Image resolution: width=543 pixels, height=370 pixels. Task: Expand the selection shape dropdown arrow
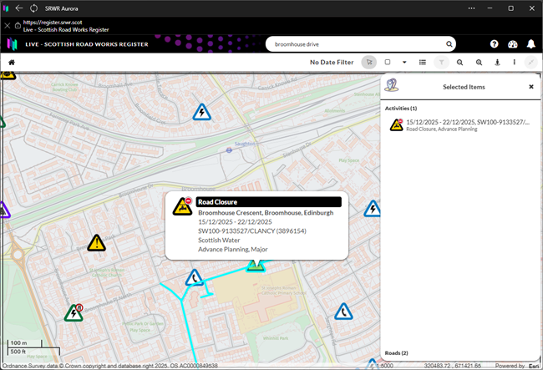404,63
